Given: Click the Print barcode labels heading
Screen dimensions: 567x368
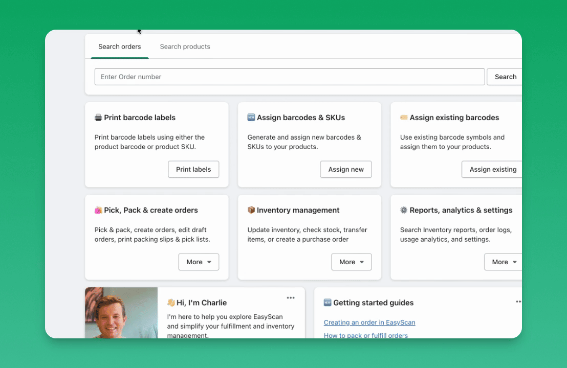Looking at the screenshot, I should 140,118.
